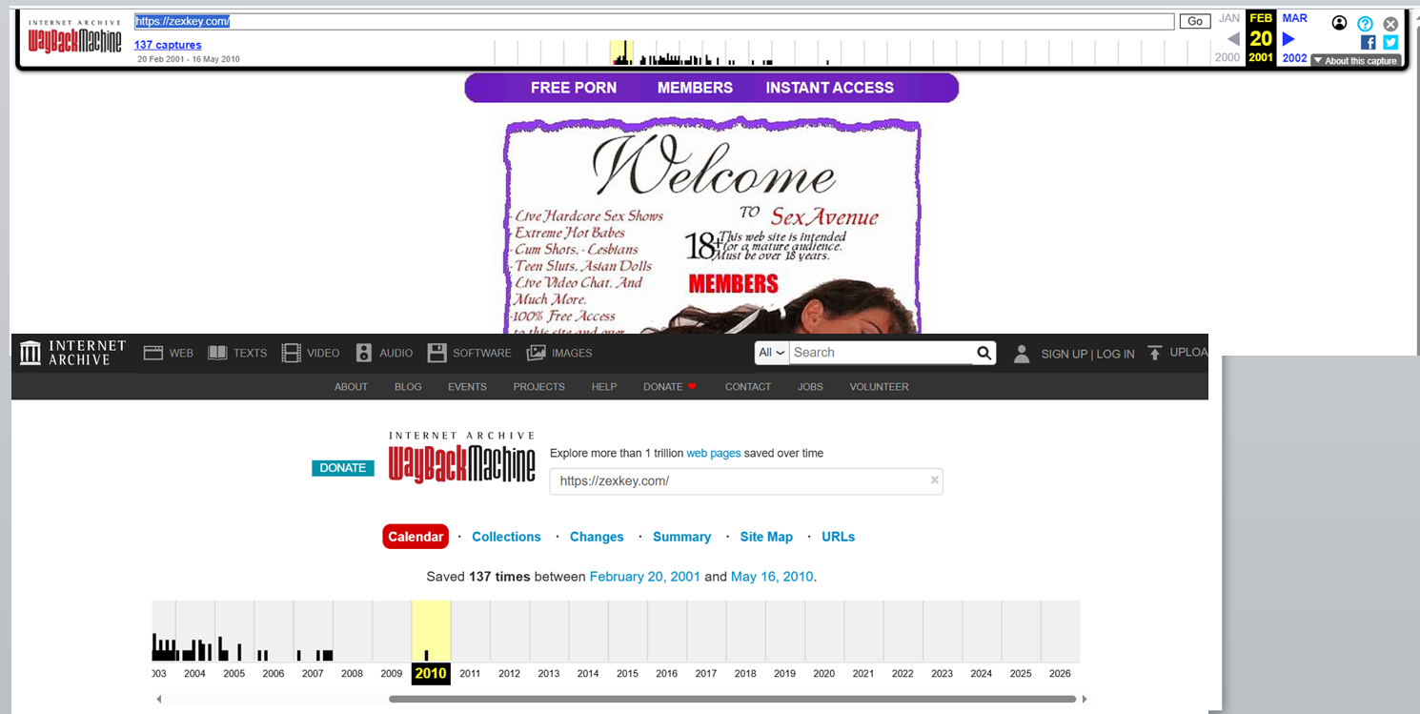Click the teal DONATE button

[343, 468]
